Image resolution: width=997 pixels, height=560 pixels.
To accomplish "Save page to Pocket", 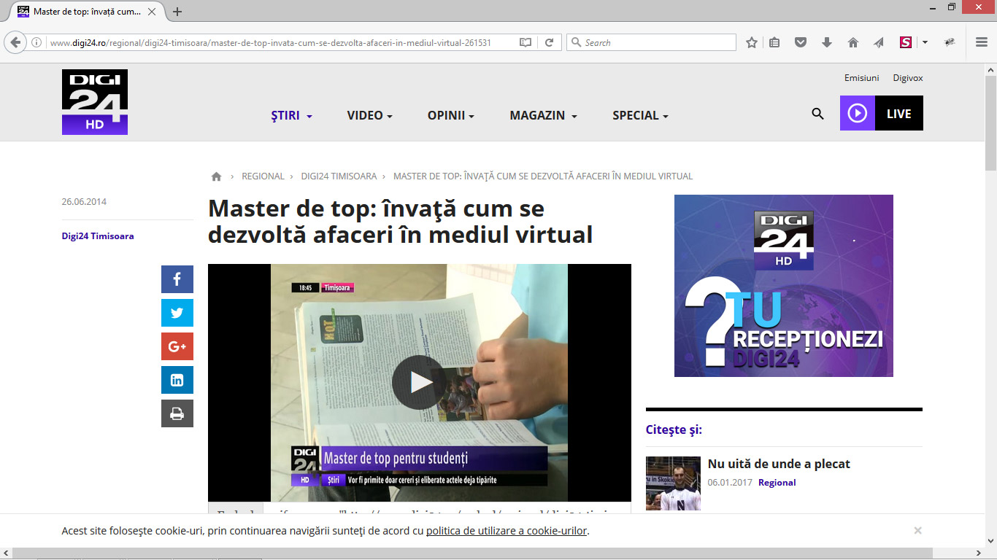I will [x=801, y=43].
